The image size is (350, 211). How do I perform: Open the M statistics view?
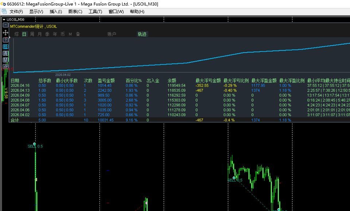[69, 34]
